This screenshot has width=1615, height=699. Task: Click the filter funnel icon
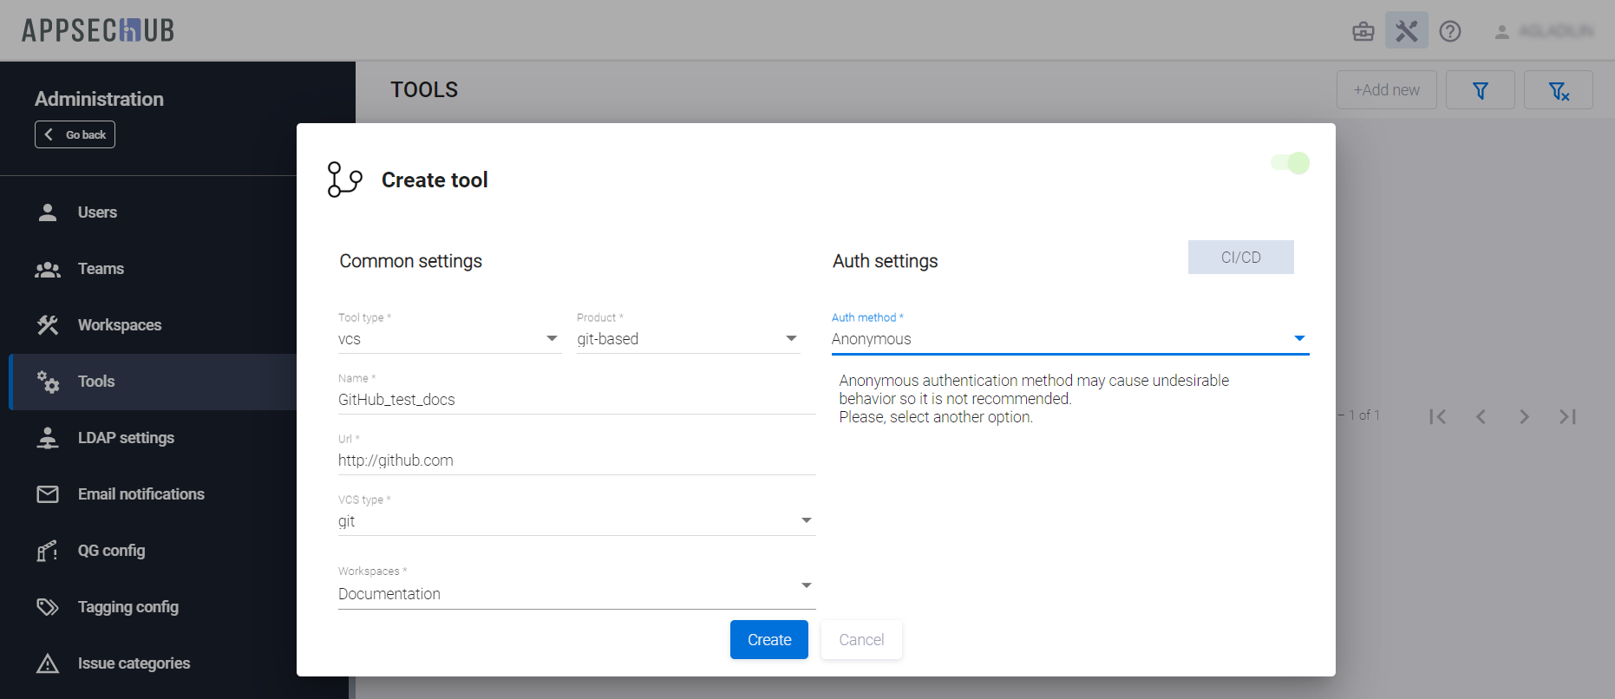(1480, 90)
